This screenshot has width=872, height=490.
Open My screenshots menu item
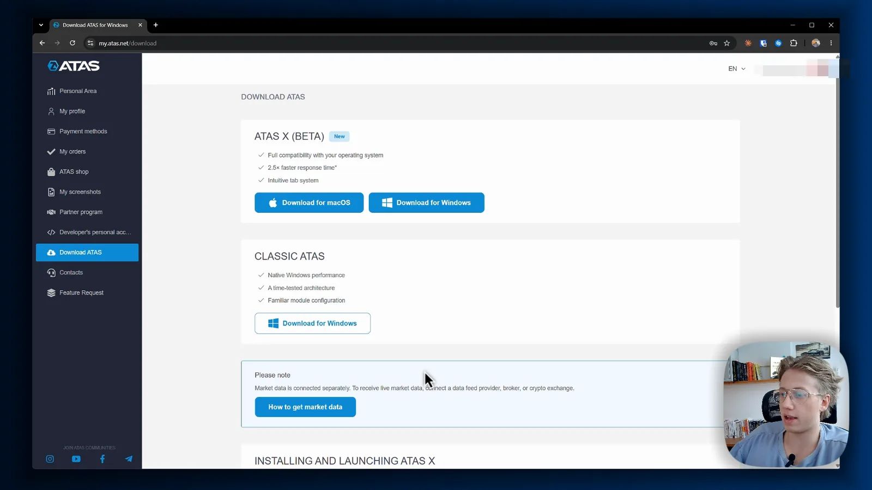[87, 192]
